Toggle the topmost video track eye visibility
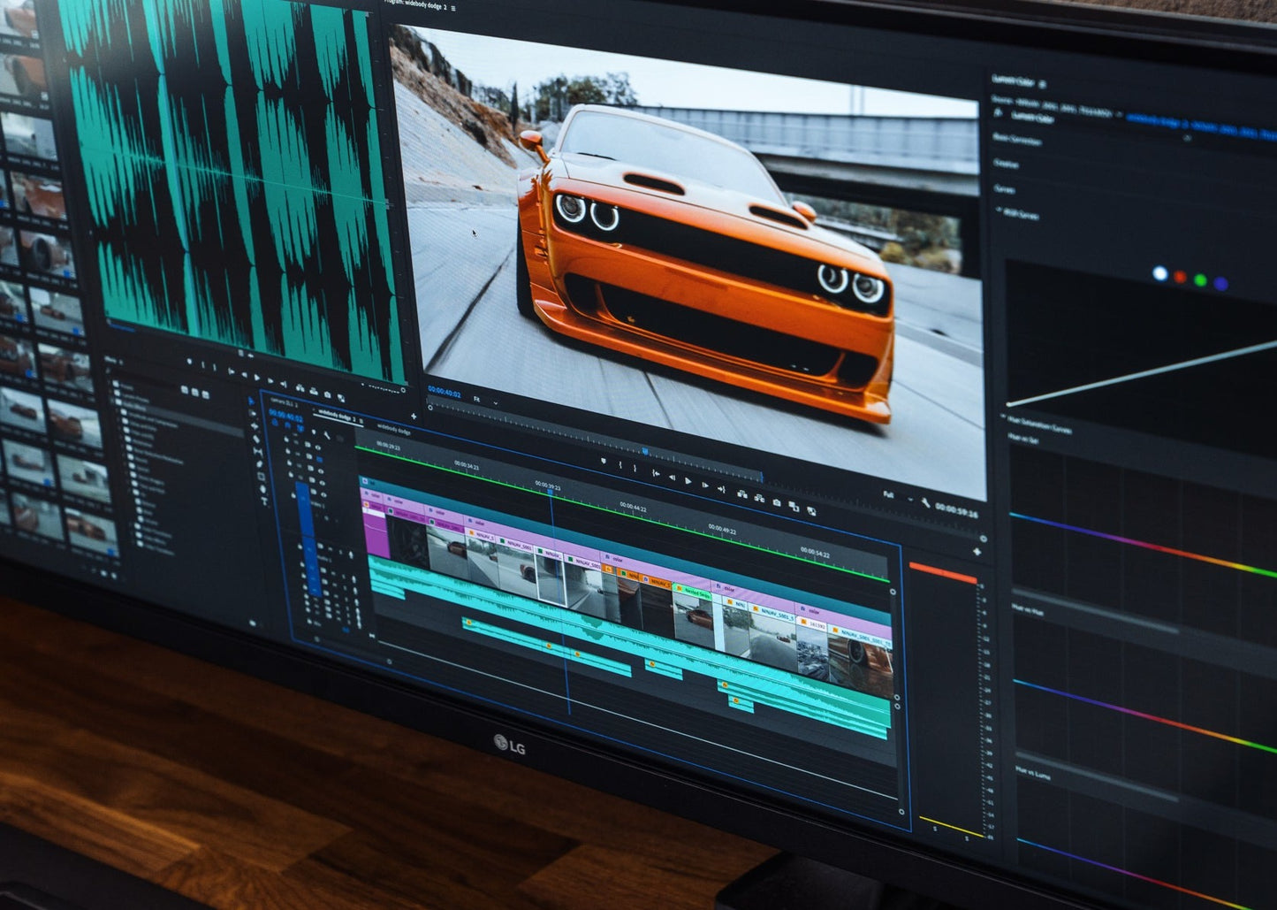This screenshot has width=1277, height=910. coord(318,447)
